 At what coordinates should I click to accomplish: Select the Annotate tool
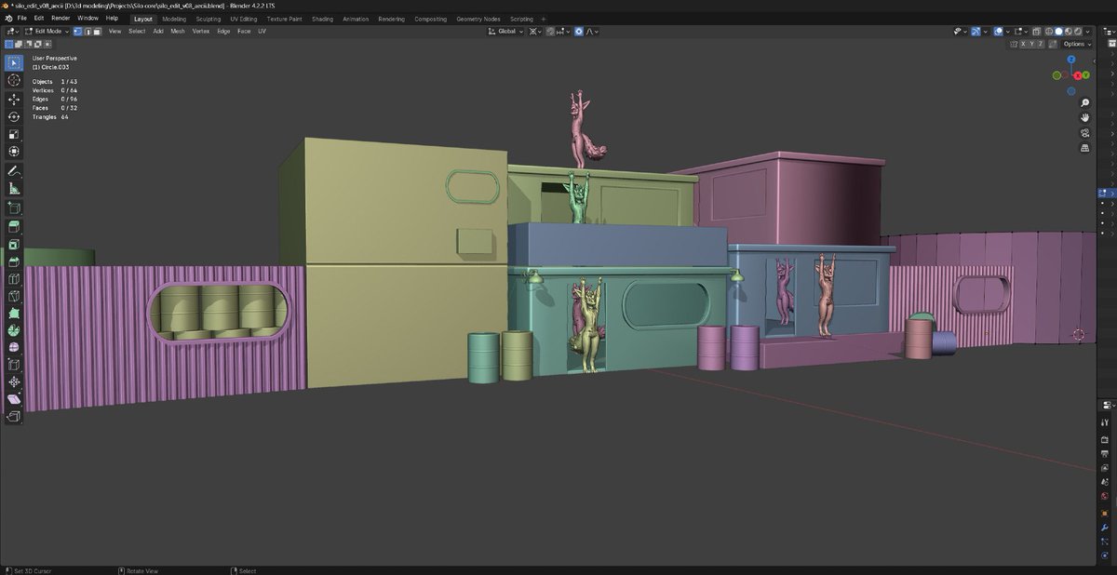coord(14,171)
